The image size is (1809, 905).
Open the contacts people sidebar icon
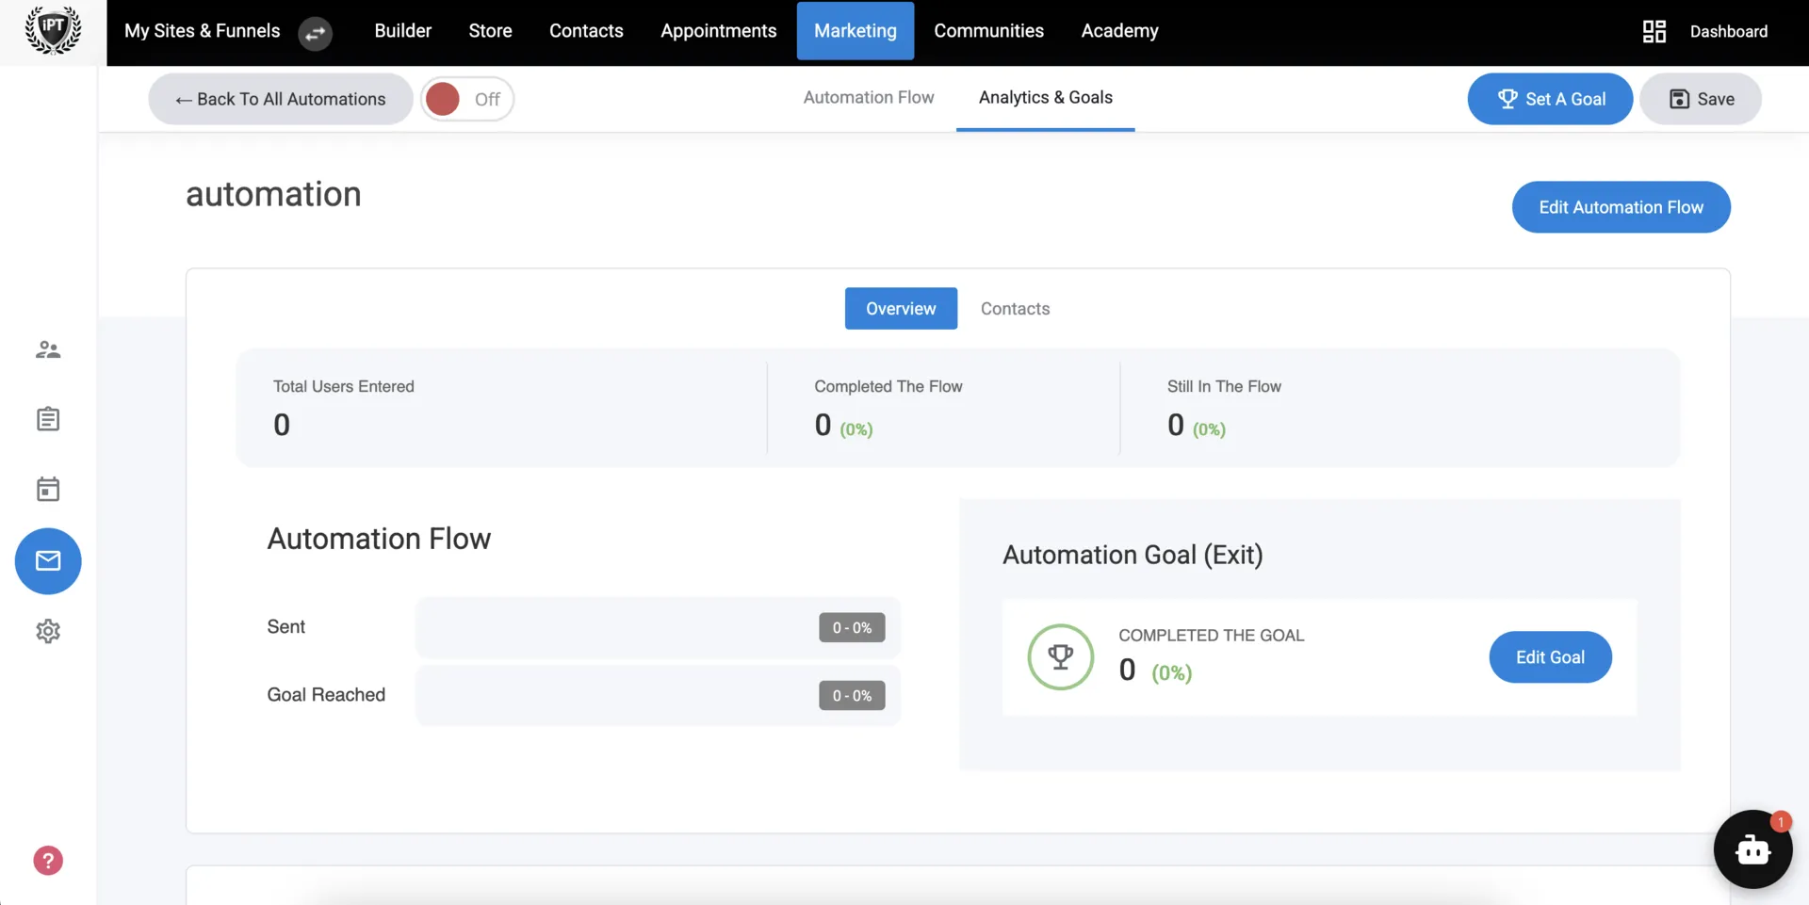click(48, 350)
